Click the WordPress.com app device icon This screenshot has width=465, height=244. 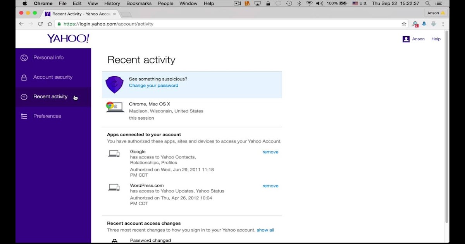[x=114, y=187]
